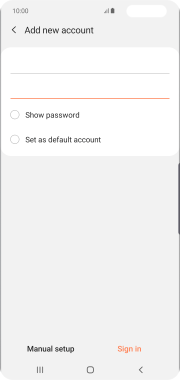Enable the Show password radio circle

15,114
